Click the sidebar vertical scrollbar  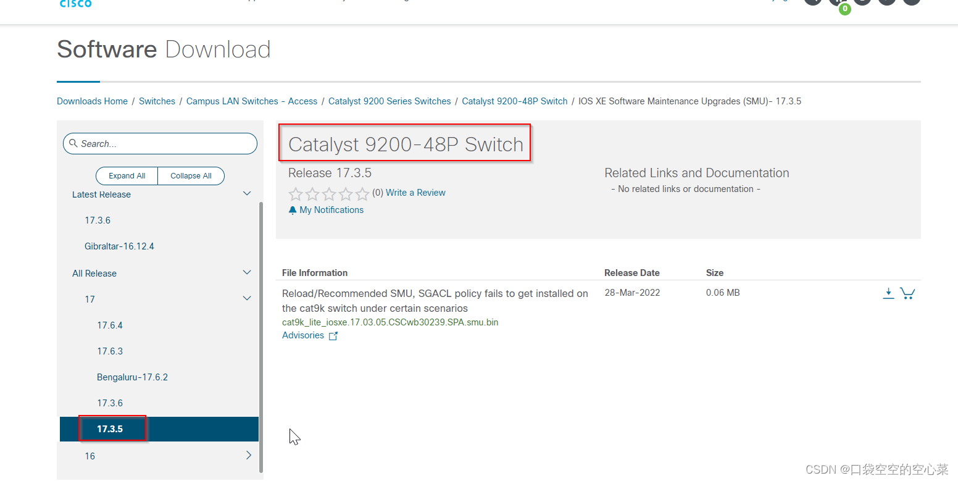point(261,337)
